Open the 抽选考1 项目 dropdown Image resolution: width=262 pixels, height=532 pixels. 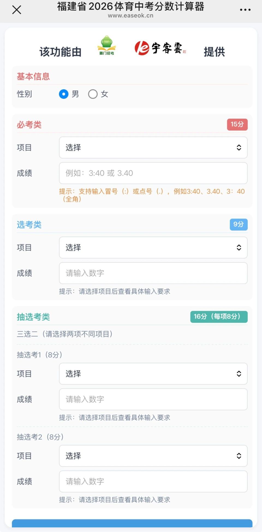(153, 374)
